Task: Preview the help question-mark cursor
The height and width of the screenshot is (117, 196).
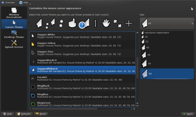Action: 84,24
